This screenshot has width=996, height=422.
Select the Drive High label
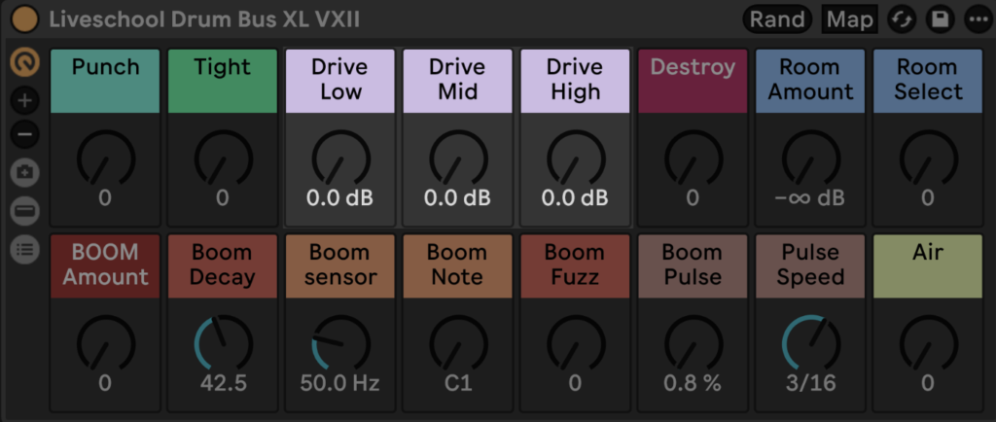(576, 82)
